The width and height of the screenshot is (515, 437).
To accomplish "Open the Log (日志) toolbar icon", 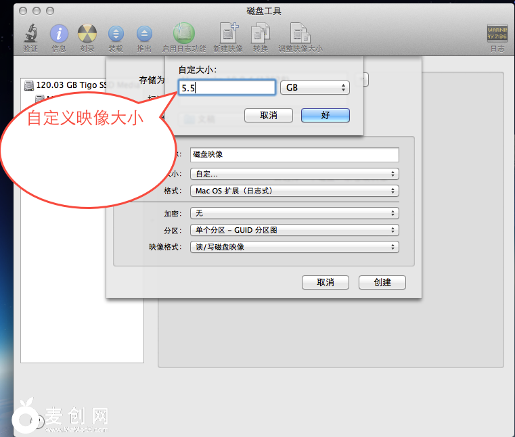I will (x=497, y=33).
